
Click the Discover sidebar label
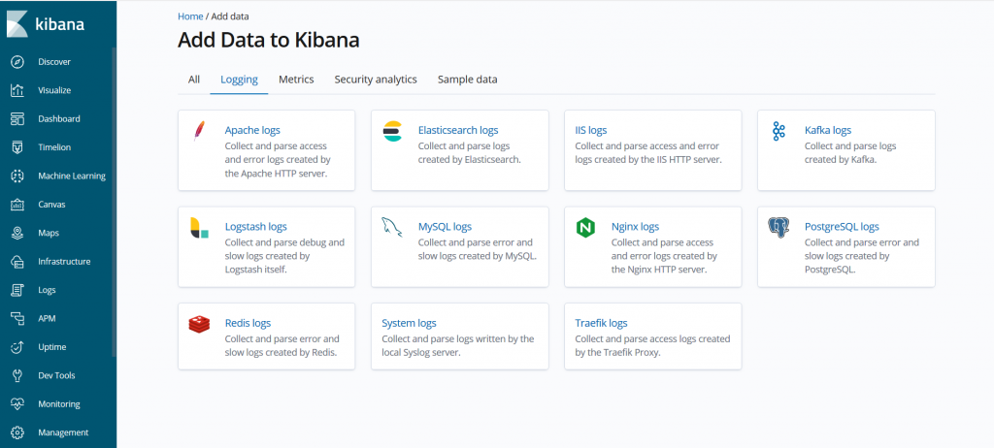[x=54, y=61]
